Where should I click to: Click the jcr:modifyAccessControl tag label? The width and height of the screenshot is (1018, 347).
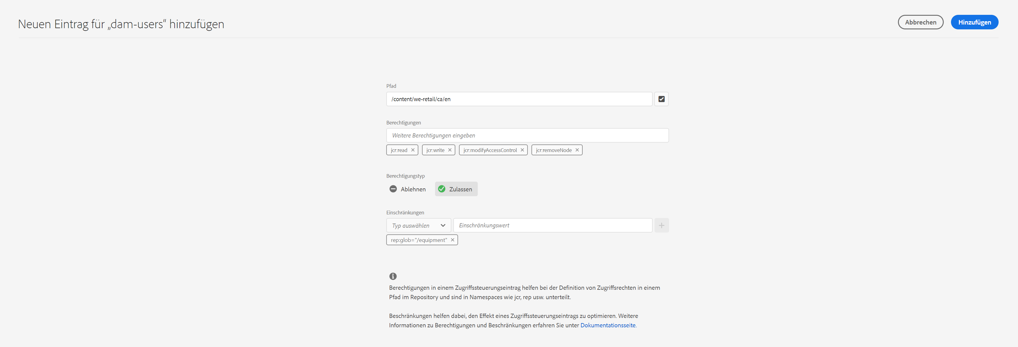(490, 150)
